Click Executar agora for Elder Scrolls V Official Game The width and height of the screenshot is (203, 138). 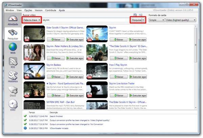point(75,40)
